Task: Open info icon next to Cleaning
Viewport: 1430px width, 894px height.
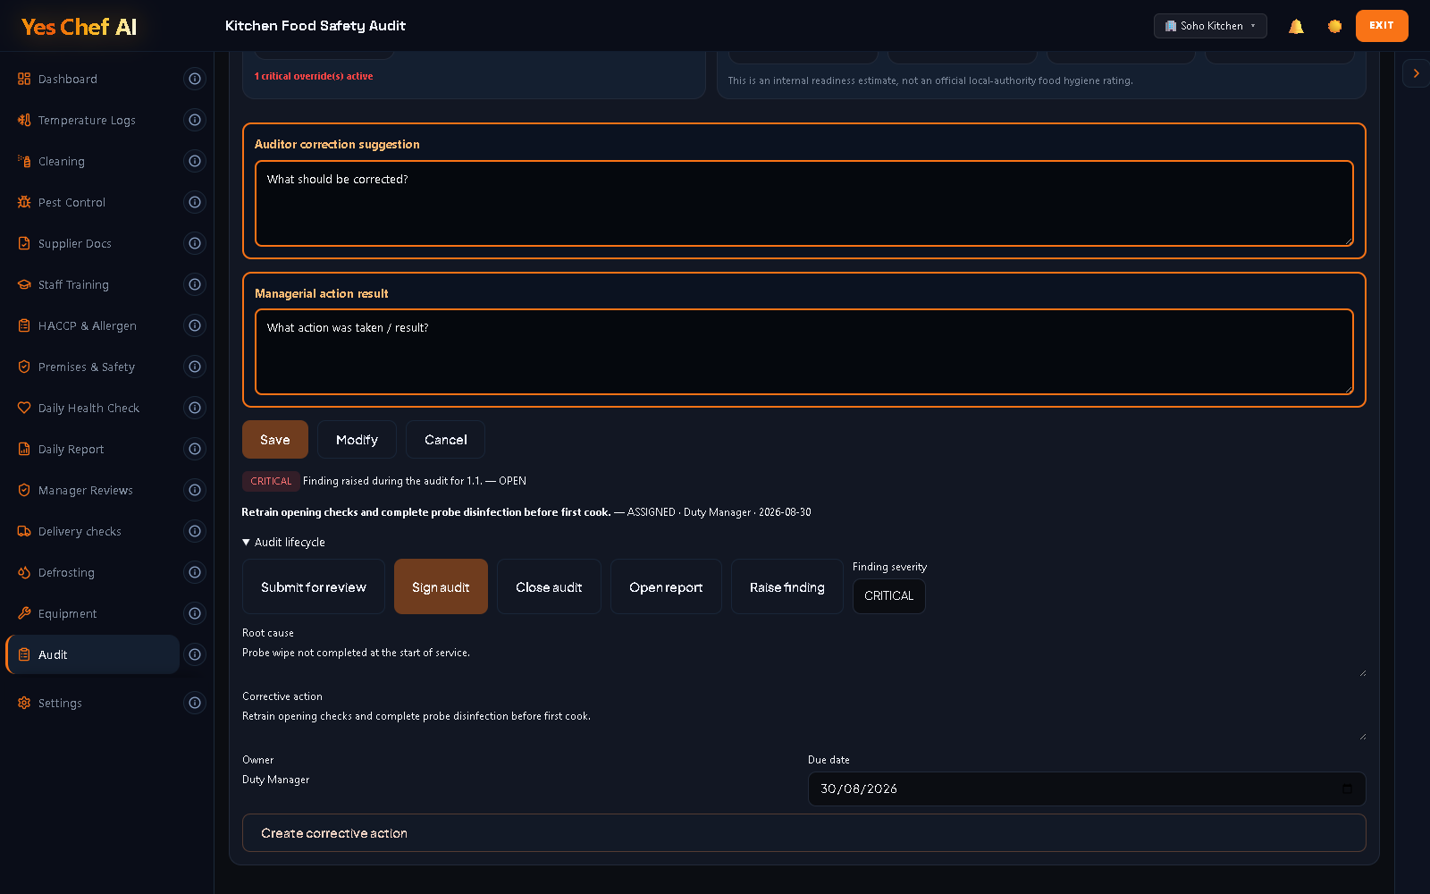Action: tap(195, 161)
